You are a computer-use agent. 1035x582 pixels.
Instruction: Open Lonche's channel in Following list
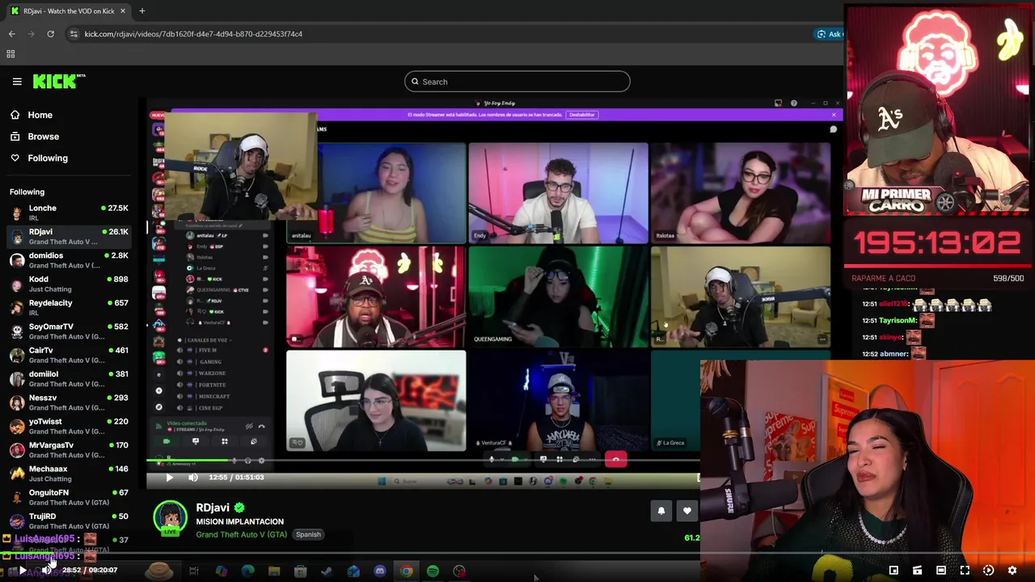[69, 213]
